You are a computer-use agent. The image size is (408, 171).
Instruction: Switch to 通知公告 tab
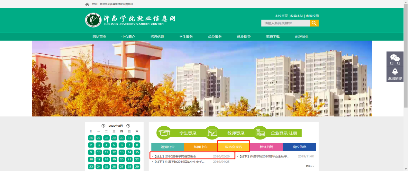point(168,147)
